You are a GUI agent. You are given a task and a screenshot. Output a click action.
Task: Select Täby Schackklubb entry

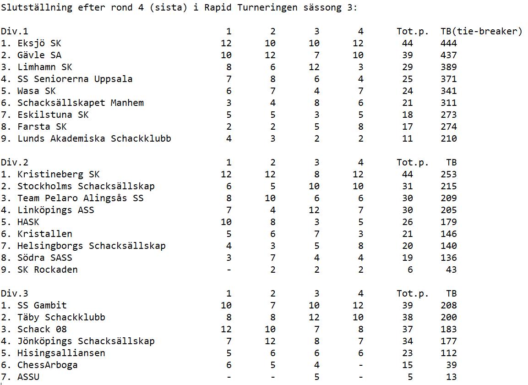(61, 317)
